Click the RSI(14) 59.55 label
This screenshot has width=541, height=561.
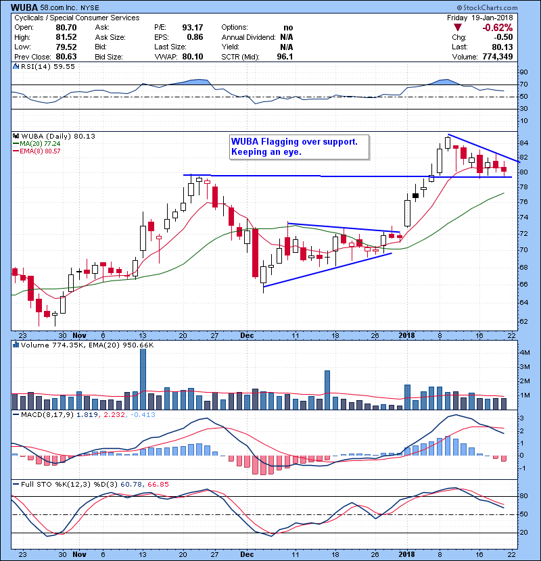(x=48, y=66)
